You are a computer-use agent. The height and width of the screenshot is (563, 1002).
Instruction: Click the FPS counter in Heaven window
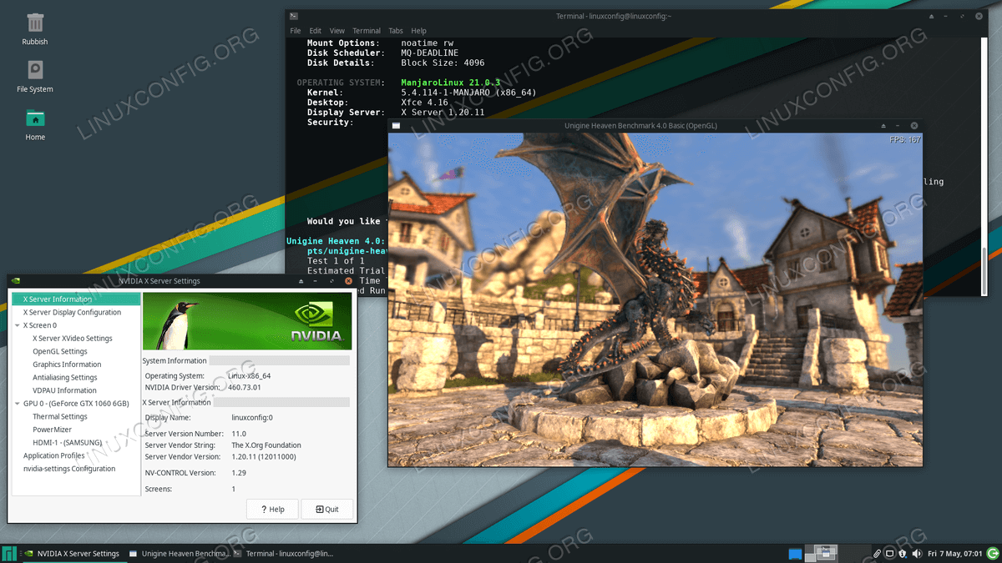point(904,140)
